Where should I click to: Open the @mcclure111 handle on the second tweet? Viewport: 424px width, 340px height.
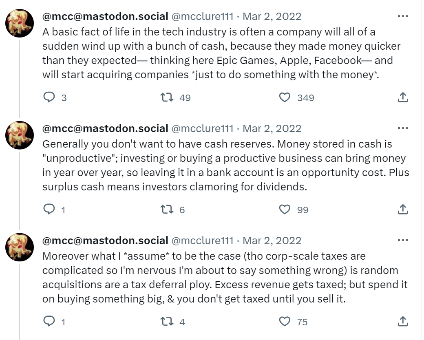(202, 128)
